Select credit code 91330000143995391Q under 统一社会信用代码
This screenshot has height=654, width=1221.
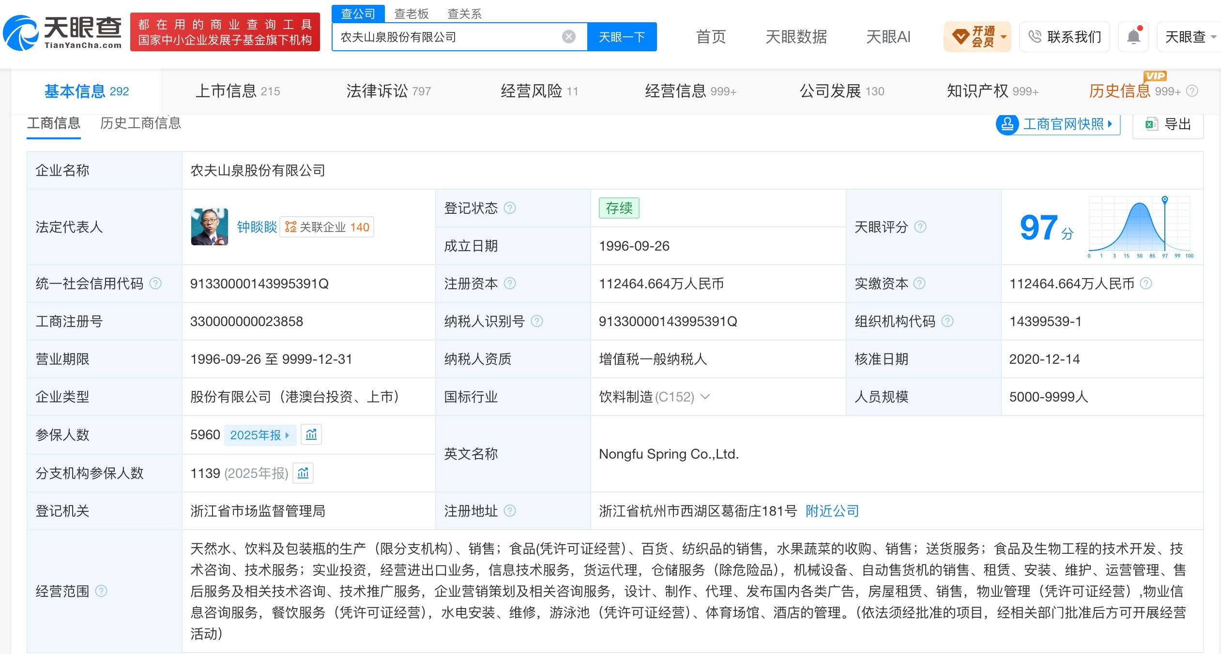pyautogui.click(x=259, y=283)
